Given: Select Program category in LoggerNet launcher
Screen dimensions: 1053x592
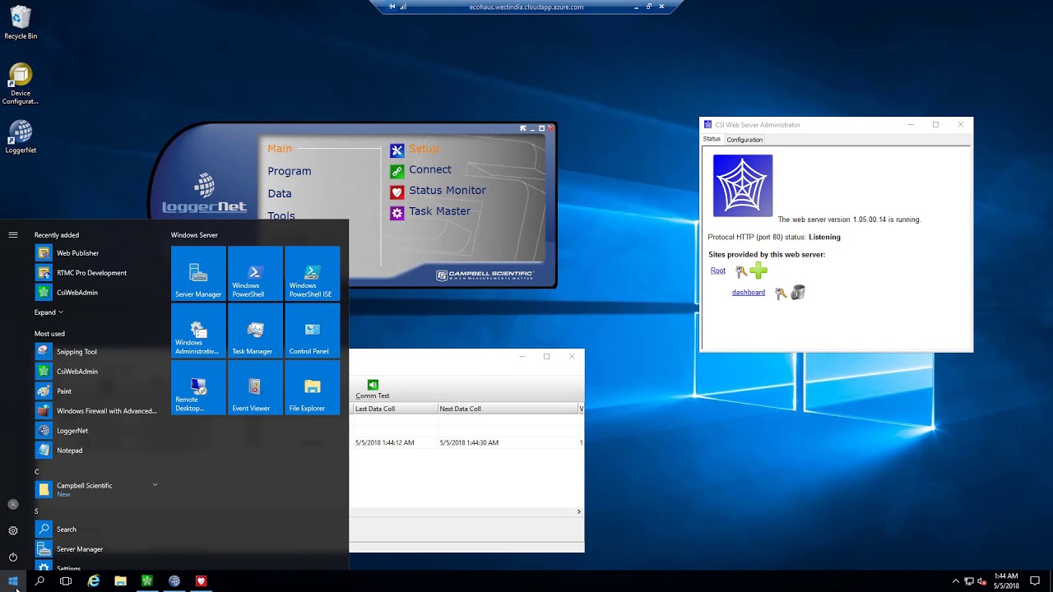Looking at the screenshot, I should point(290,171).
